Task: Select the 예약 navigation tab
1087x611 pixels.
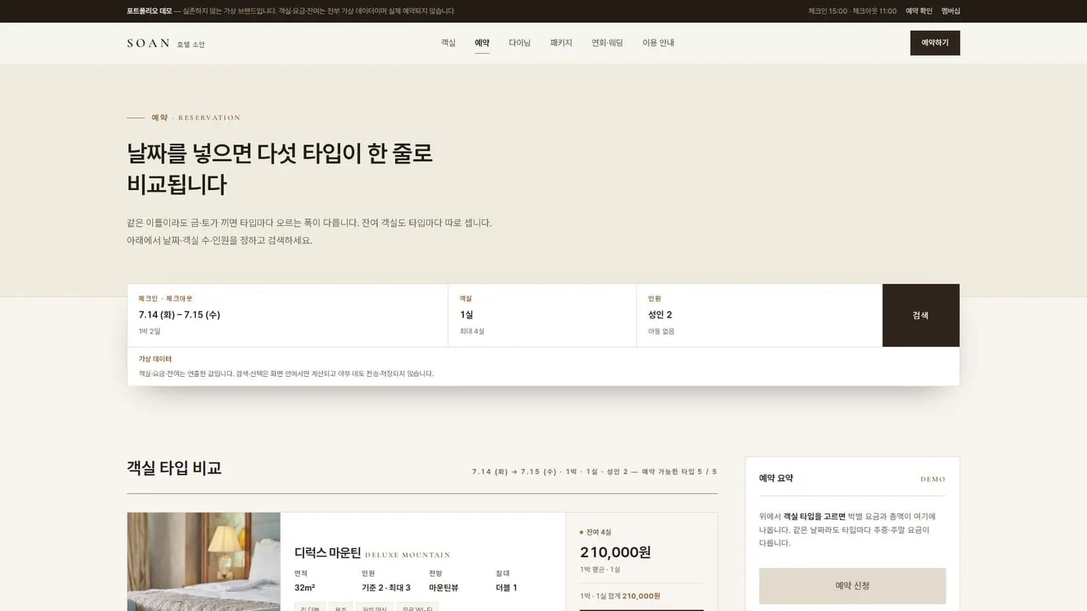Action: click(482, 43)
